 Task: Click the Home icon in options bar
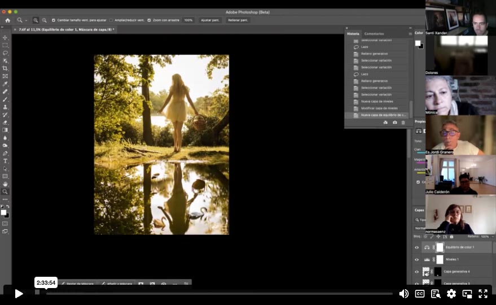pos(7,20)
